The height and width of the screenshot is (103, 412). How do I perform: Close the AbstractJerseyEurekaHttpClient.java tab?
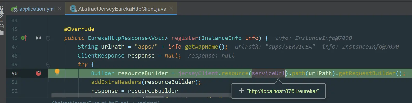click(171, 9)
